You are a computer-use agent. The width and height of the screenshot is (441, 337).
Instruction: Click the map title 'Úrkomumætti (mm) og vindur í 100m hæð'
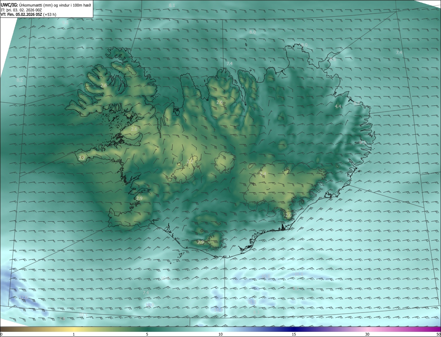pyautogui.click(x=55, y=5)
